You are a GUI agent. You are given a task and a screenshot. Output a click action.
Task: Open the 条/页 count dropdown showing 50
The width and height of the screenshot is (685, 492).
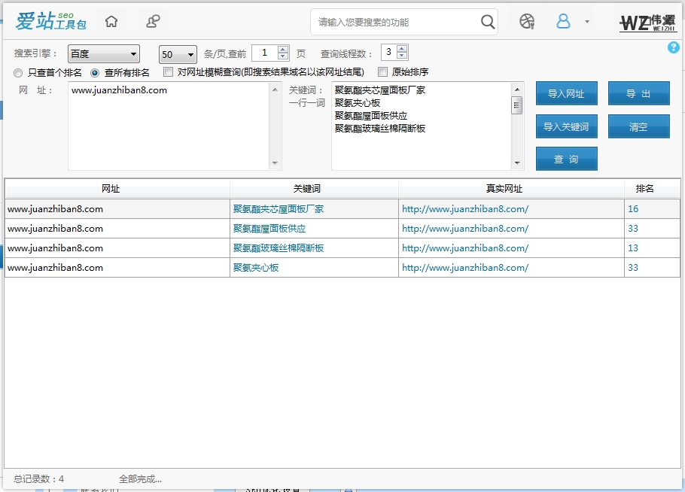coord(177,53)
